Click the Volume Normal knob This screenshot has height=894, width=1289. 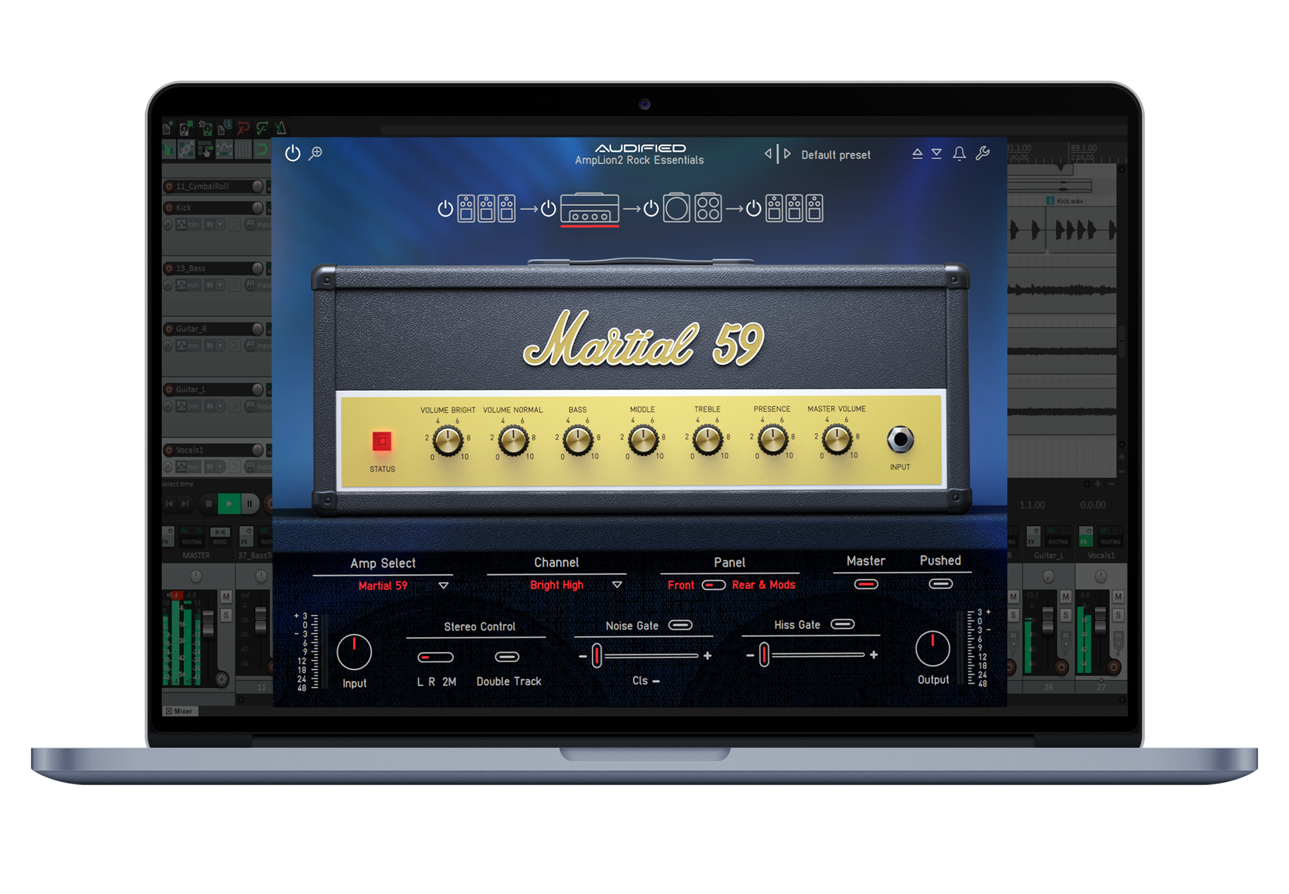(x=513, y=441)
